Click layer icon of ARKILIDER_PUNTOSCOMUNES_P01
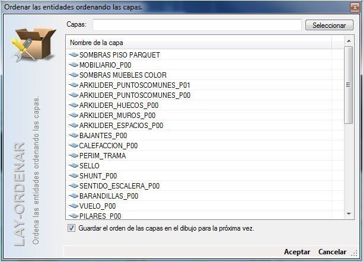The height and width of the screenshot is (262, 363). click(74, 85)
